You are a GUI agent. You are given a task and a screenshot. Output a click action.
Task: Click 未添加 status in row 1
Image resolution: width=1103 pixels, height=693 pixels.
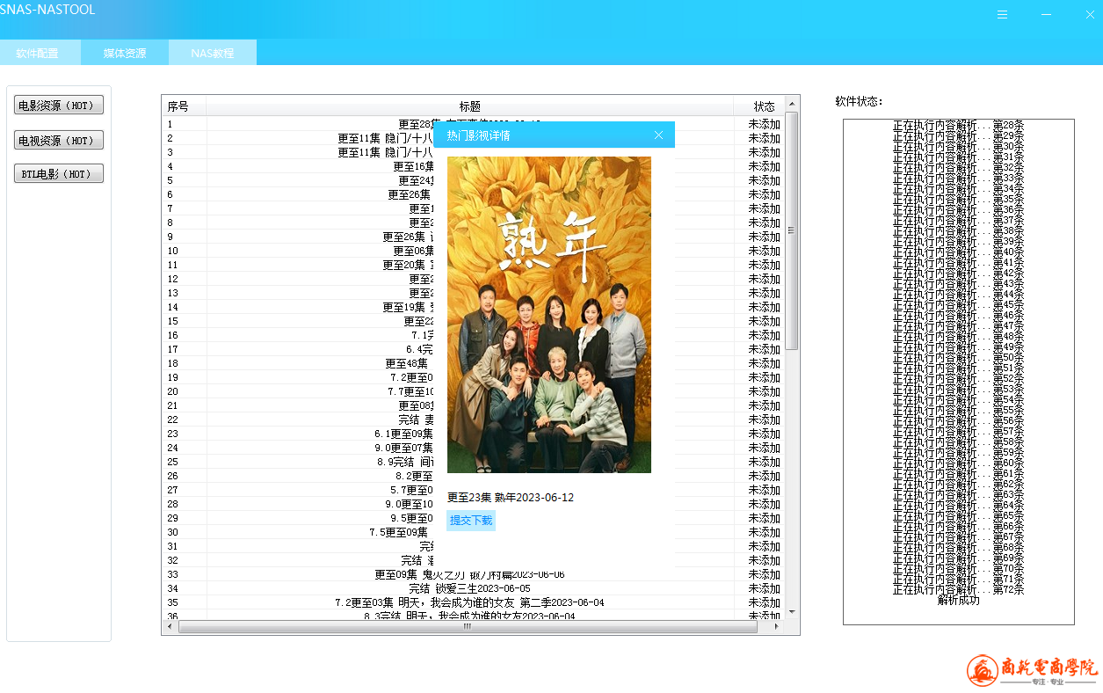coord(764,124)
